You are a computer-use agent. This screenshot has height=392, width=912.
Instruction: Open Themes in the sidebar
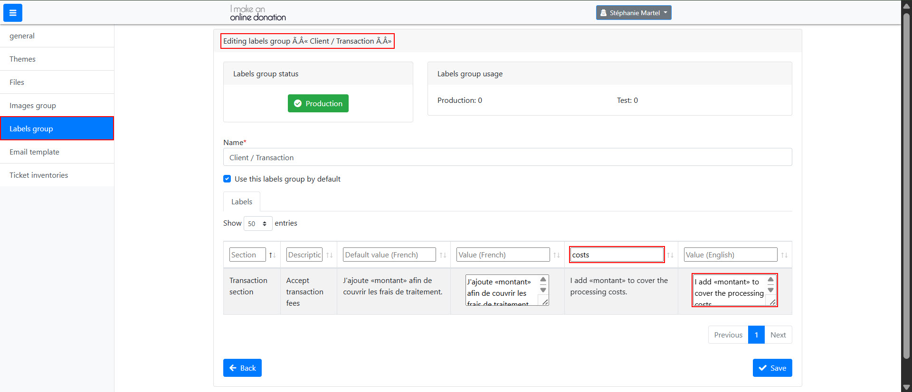[22, 59]
